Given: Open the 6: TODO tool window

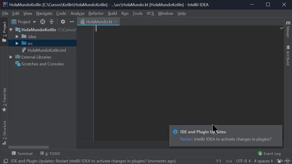Looking at the screenshot, I should pyautogui.click(x=50, y=154).
